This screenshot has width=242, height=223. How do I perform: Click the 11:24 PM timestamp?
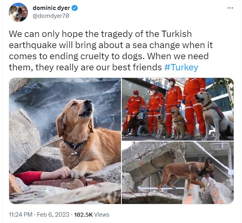coord(21,215)
